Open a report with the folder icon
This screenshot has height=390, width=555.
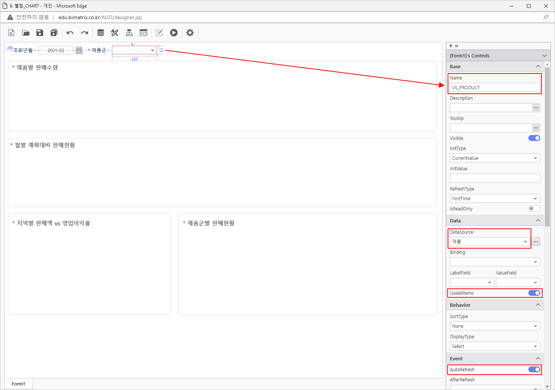tap(26, 33)
